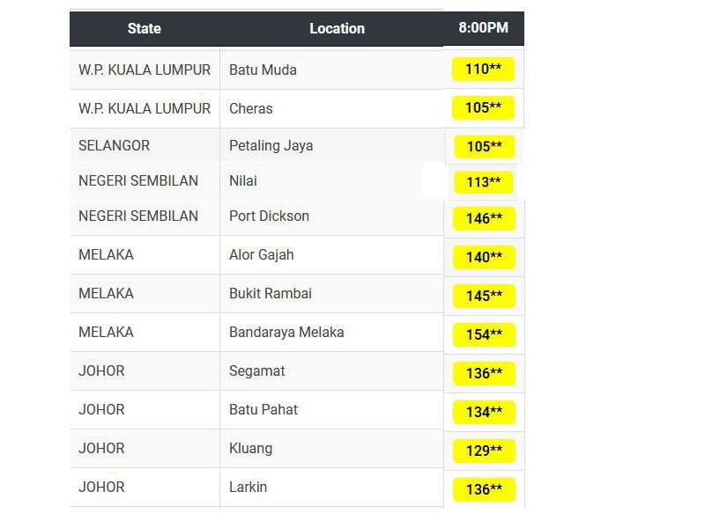Click the Location column header
The height and width of the screenshot is (528, 705).
pyautogui.click(x=337, y=28)
